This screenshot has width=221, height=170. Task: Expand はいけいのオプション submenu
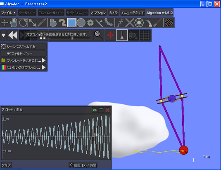pyautogui.click(x=24, y=67)
